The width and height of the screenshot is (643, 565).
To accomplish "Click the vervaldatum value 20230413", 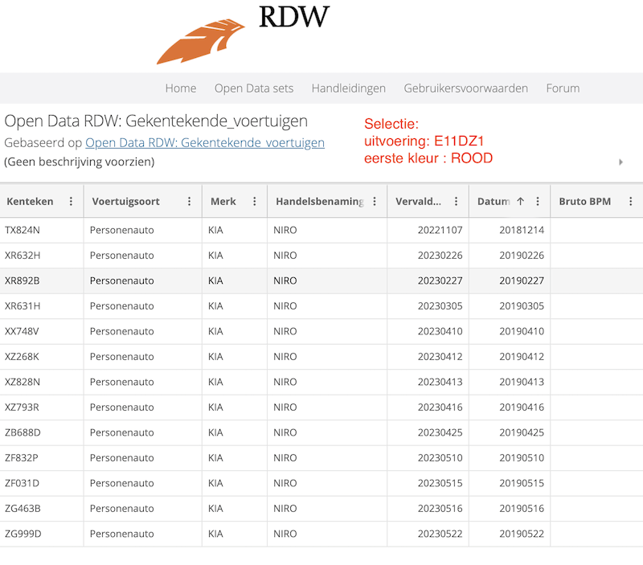I will [x=440, y=382].
